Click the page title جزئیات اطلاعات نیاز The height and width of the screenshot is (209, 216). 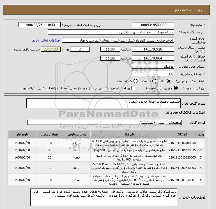(x=188, y=10)
